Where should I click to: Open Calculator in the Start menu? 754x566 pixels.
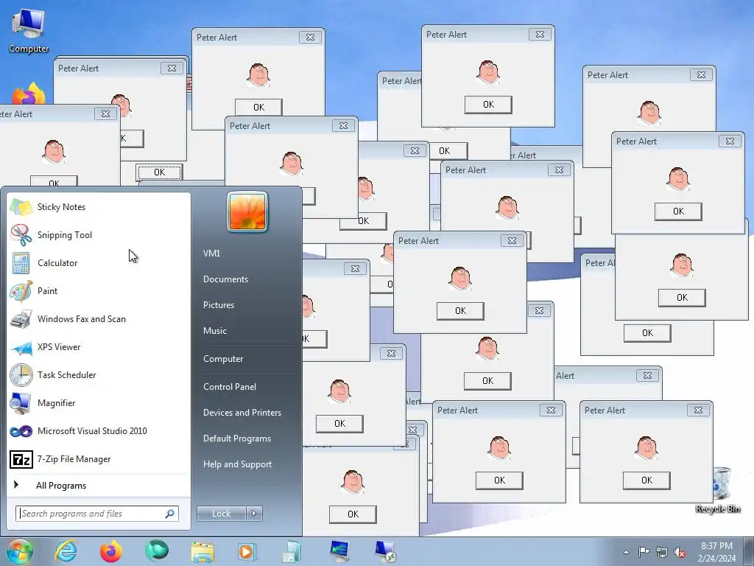[x=99, y=263]
